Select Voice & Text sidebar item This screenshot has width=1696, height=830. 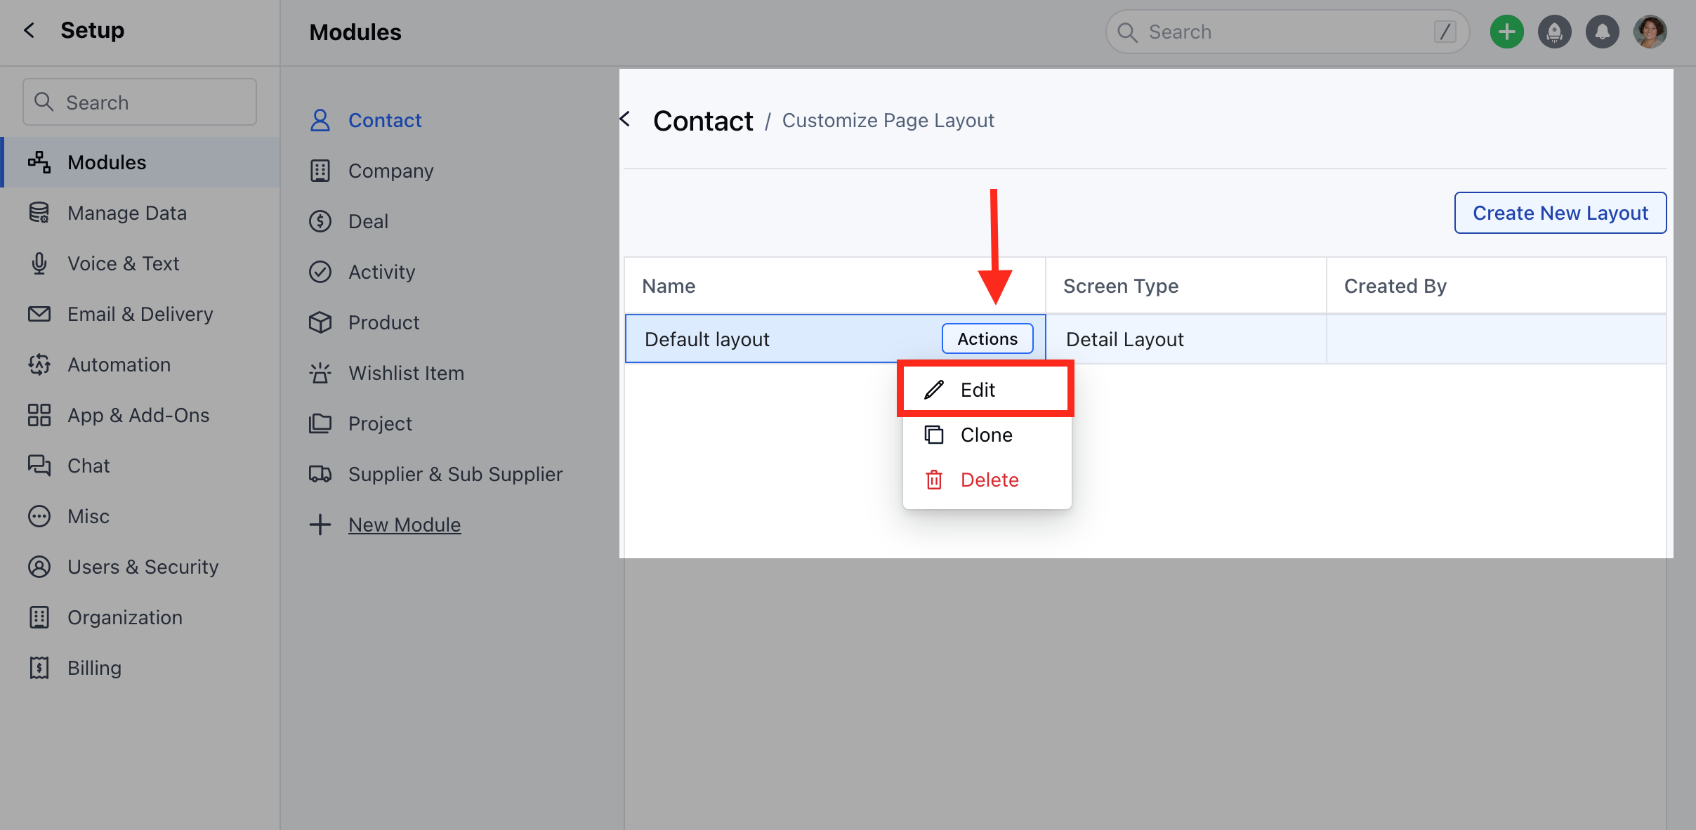(x=123, y=263)
